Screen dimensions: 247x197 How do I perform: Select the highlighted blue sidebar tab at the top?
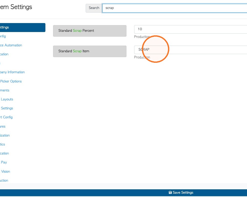[23, 27]
